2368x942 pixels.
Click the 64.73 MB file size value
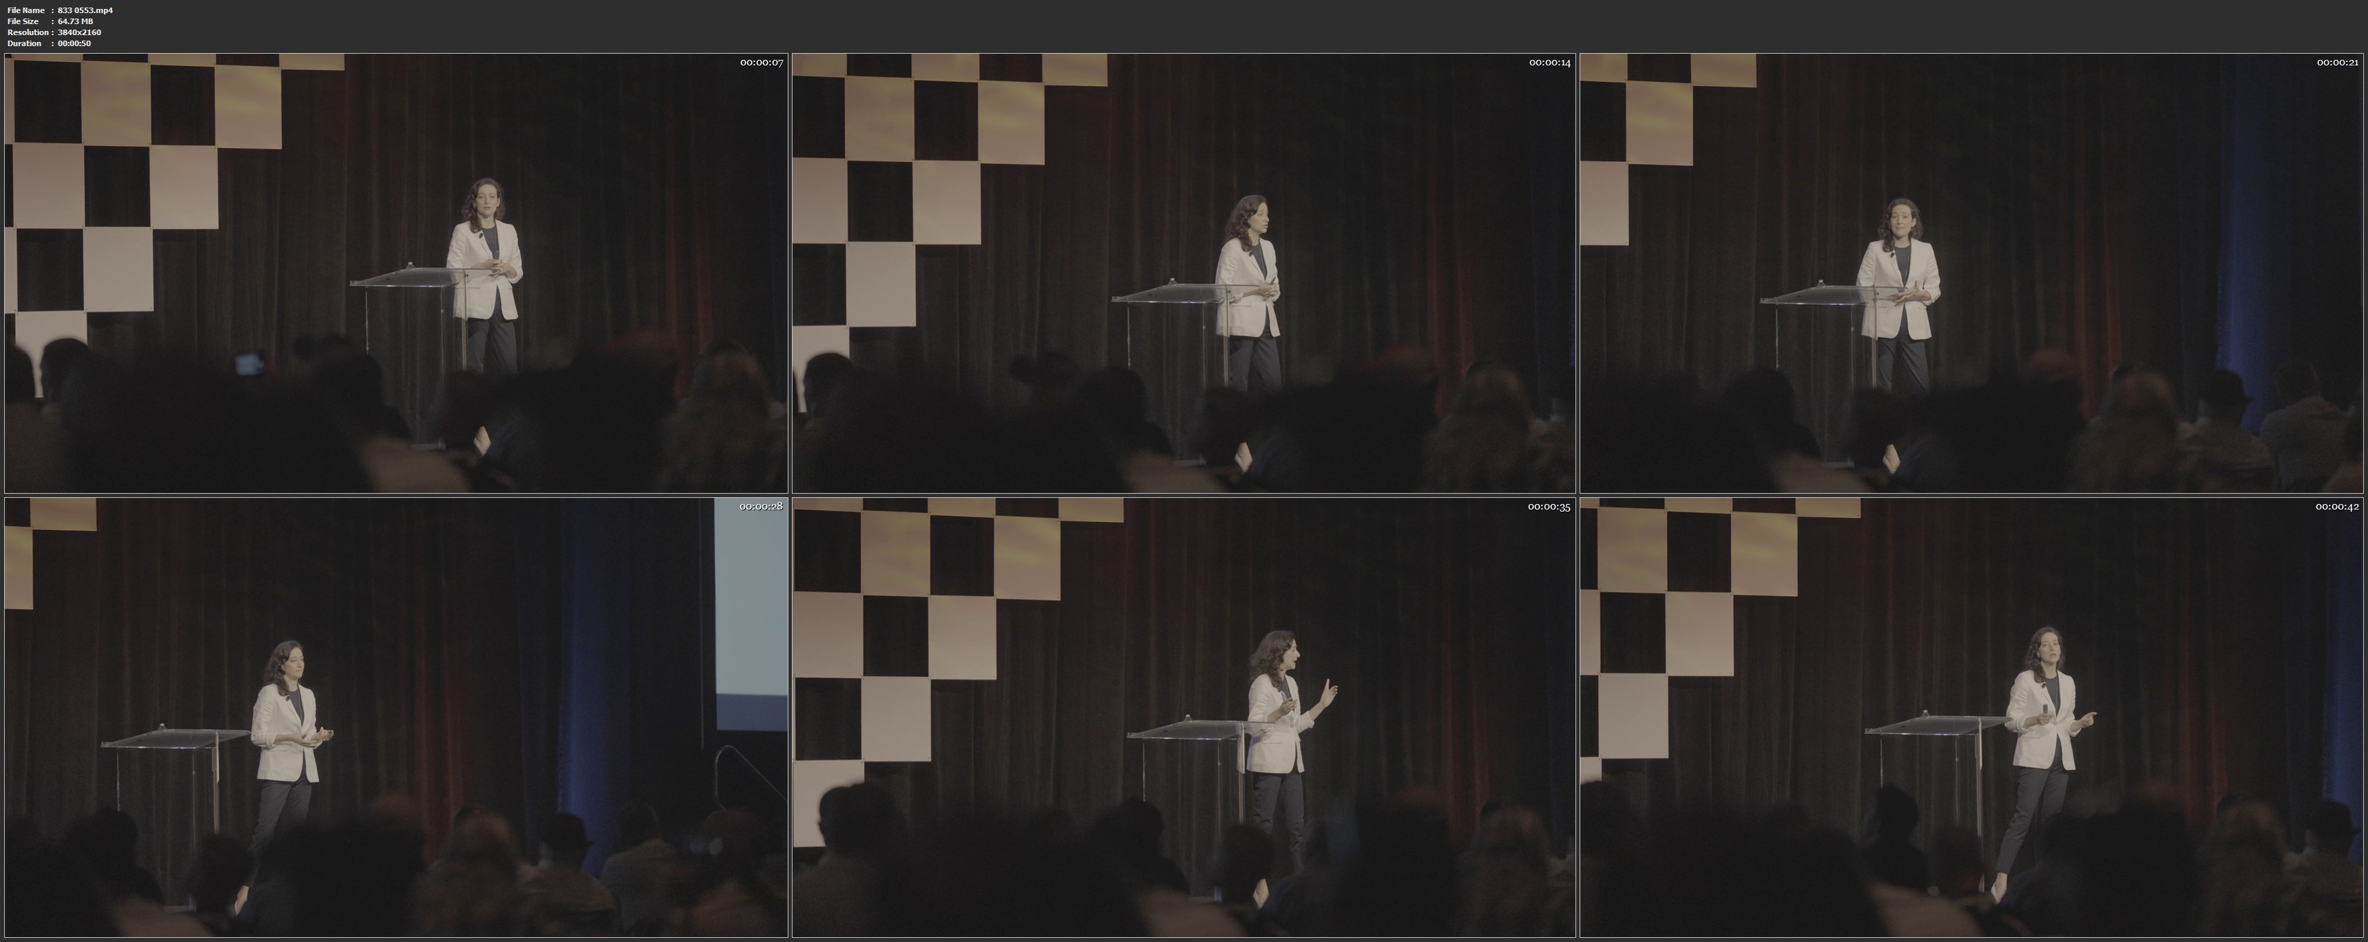pyautogui.click(x=75, y=21)
